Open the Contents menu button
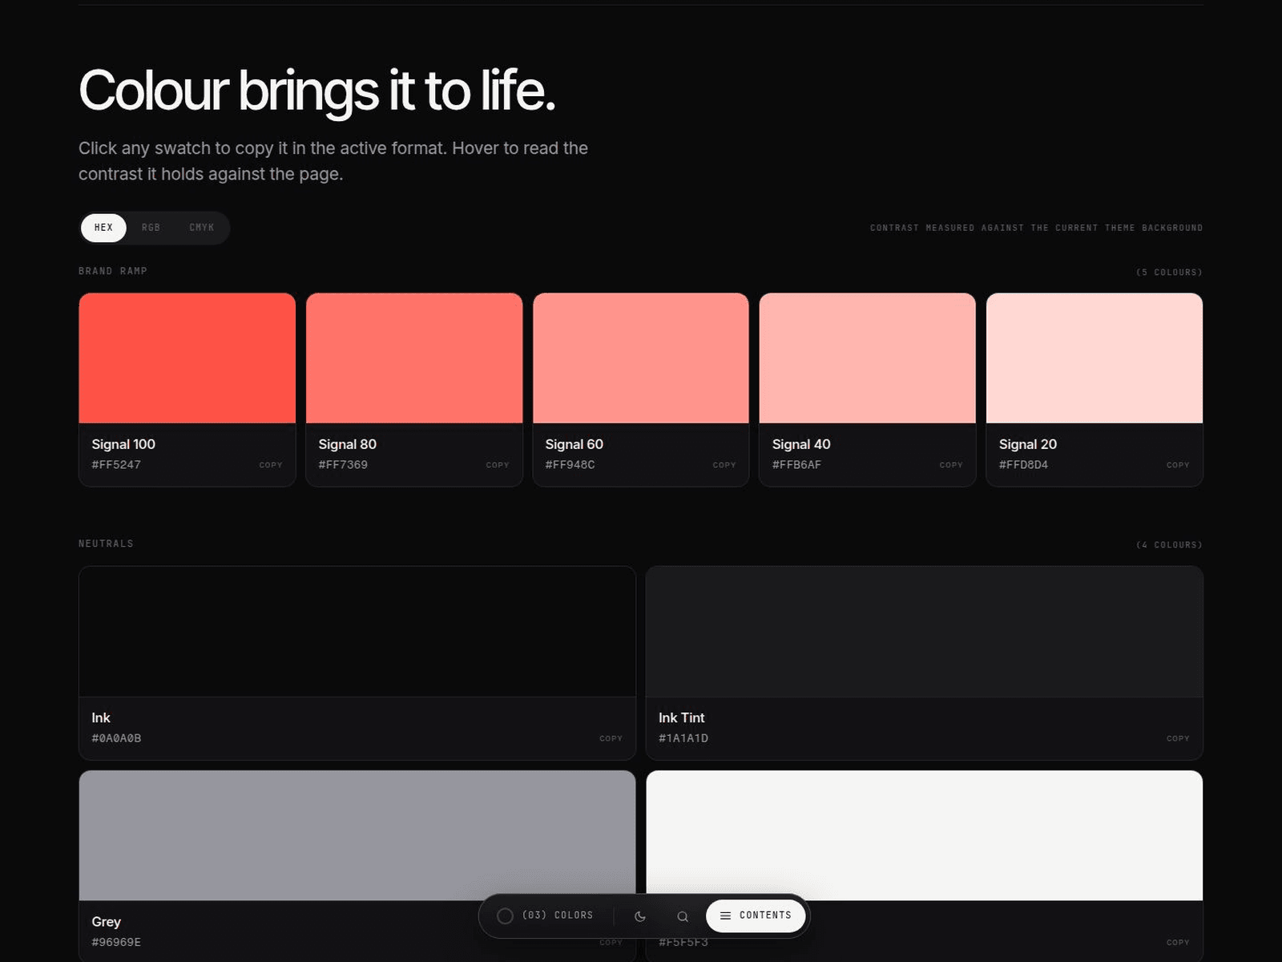The height and width of the screenshot is (962, 1282). [x=756, y=916]
